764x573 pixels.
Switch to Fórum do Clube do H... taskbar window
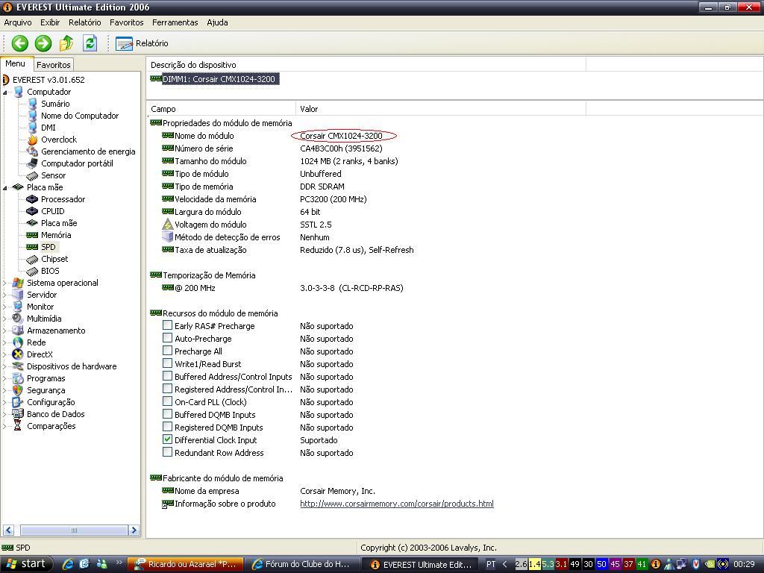coord(301,564)
